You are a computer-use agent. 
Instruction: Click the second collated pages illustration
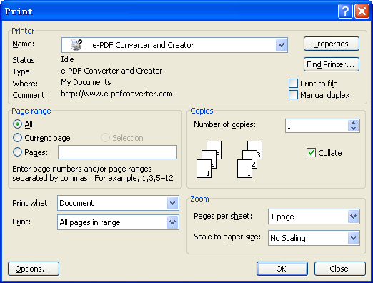pyautogui.click(x=249, y=159)
